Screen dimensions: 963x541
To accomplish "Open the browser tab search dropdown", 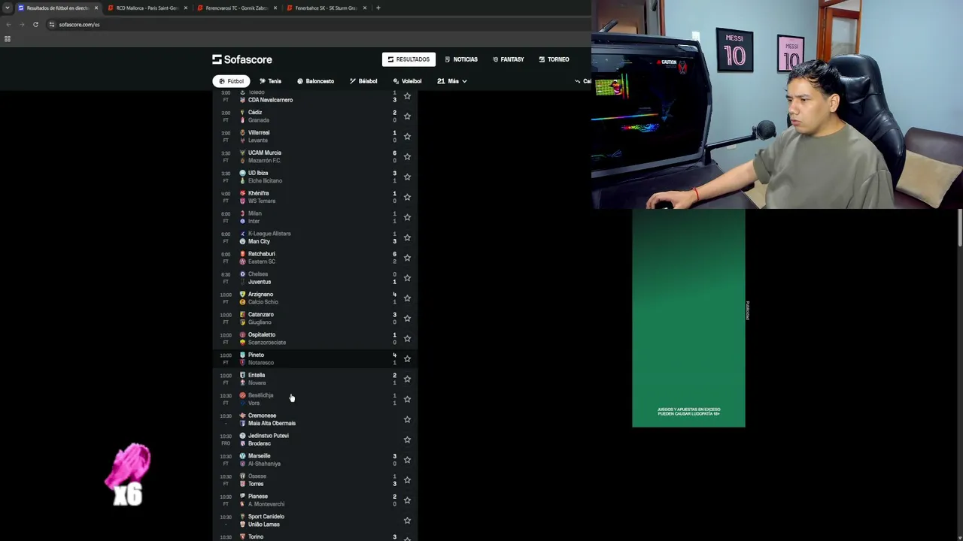I will (x=7, y=8).
